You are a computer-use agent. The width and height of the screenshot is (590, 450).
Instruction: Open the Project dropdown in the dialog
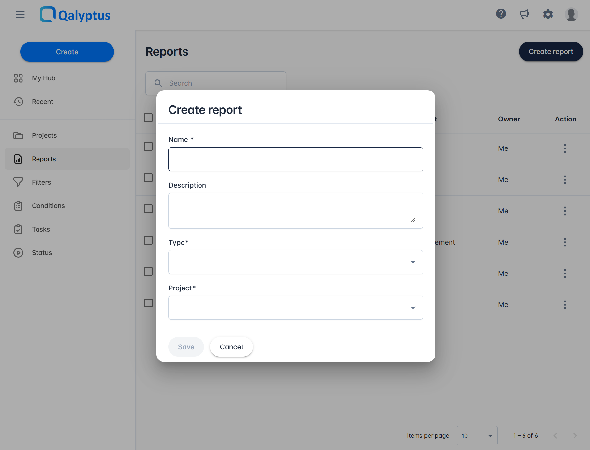click(x=413, y=308)
